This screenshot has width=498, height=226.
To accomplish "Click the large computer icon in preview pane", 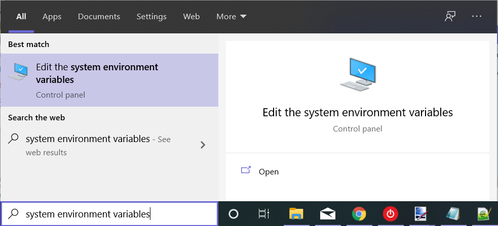I will [x=358, y=75].
